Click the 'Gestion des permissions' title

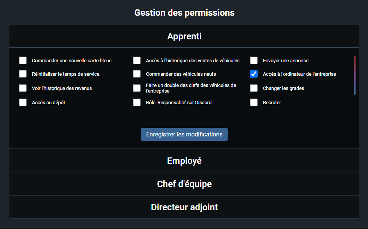[x=184, y=13]
